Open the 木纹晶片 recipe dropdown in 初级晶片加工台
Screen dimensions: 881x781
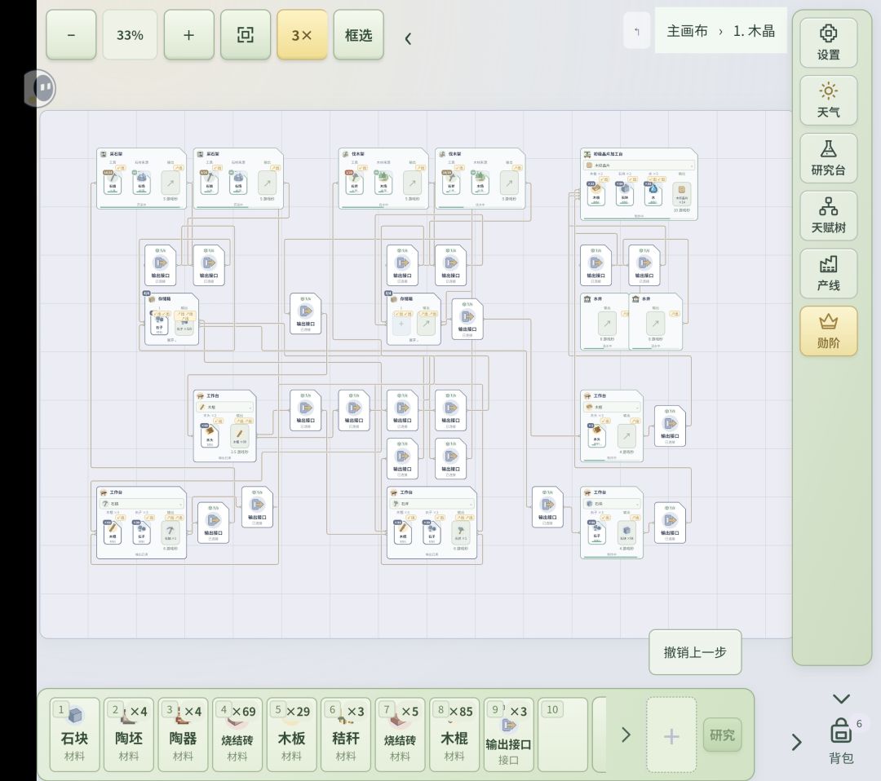click(639, 165)
